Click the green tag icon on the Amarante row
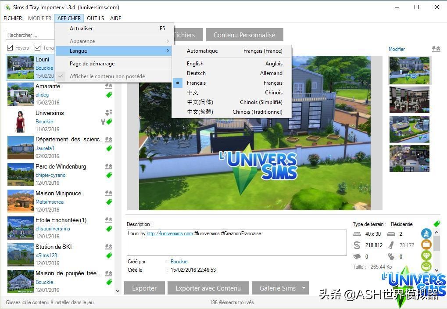 pos(109,95)
